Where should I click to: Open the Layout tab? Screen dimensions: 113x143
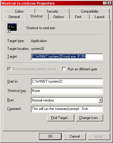(99, 17)
